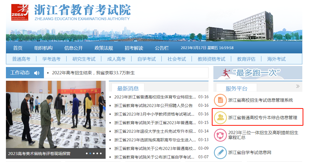This screenshot has width=312, height=162.
Task: Click the pink heart icon beside 三位一体招生章程汇总
Action: (220, 135)
